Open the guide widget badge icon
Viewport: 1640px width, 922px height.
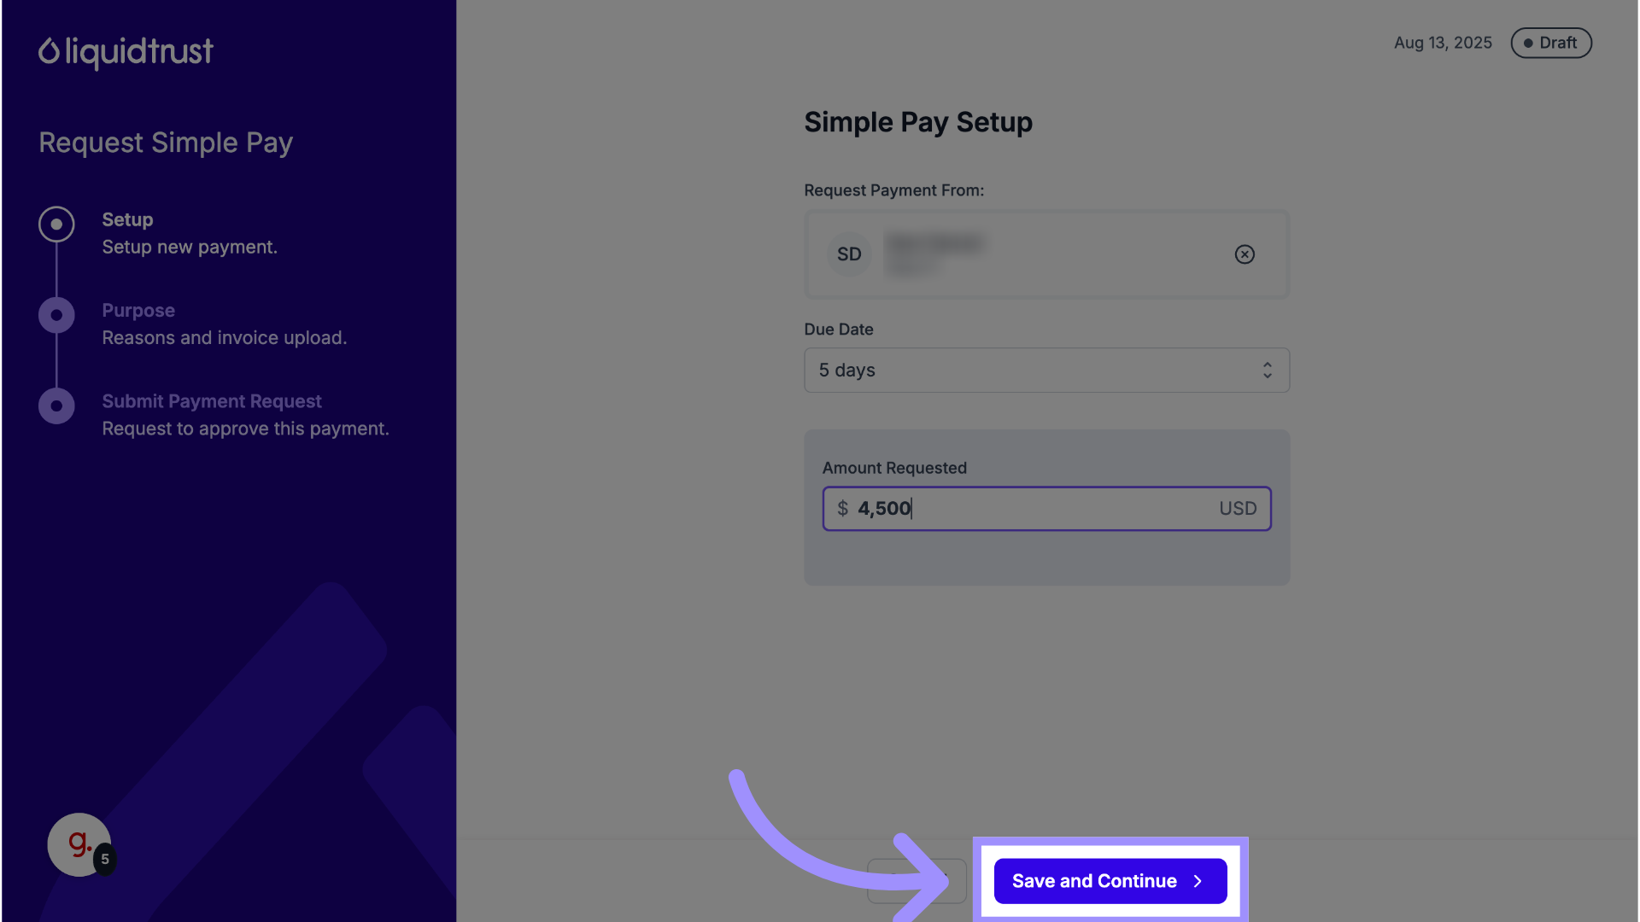point(79,844)
